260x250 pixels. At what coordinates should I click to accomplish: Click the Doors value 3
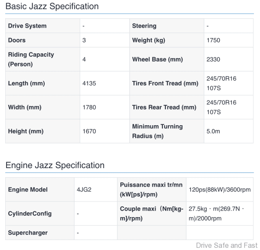tap(84, 40)
